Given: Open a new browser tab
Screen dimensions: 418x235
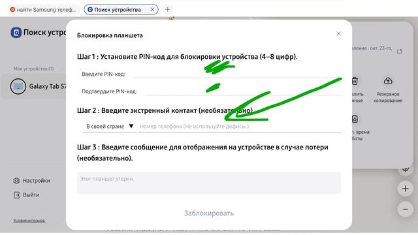Looking at the screenshot, I should coord(167,10).
